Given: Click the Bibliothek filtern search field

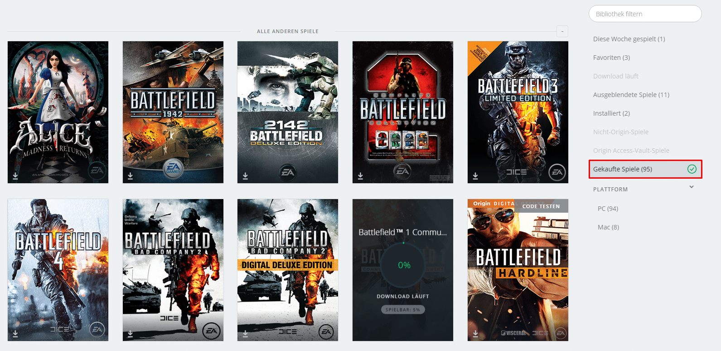Looking at the screenshot, I should 645,14.
